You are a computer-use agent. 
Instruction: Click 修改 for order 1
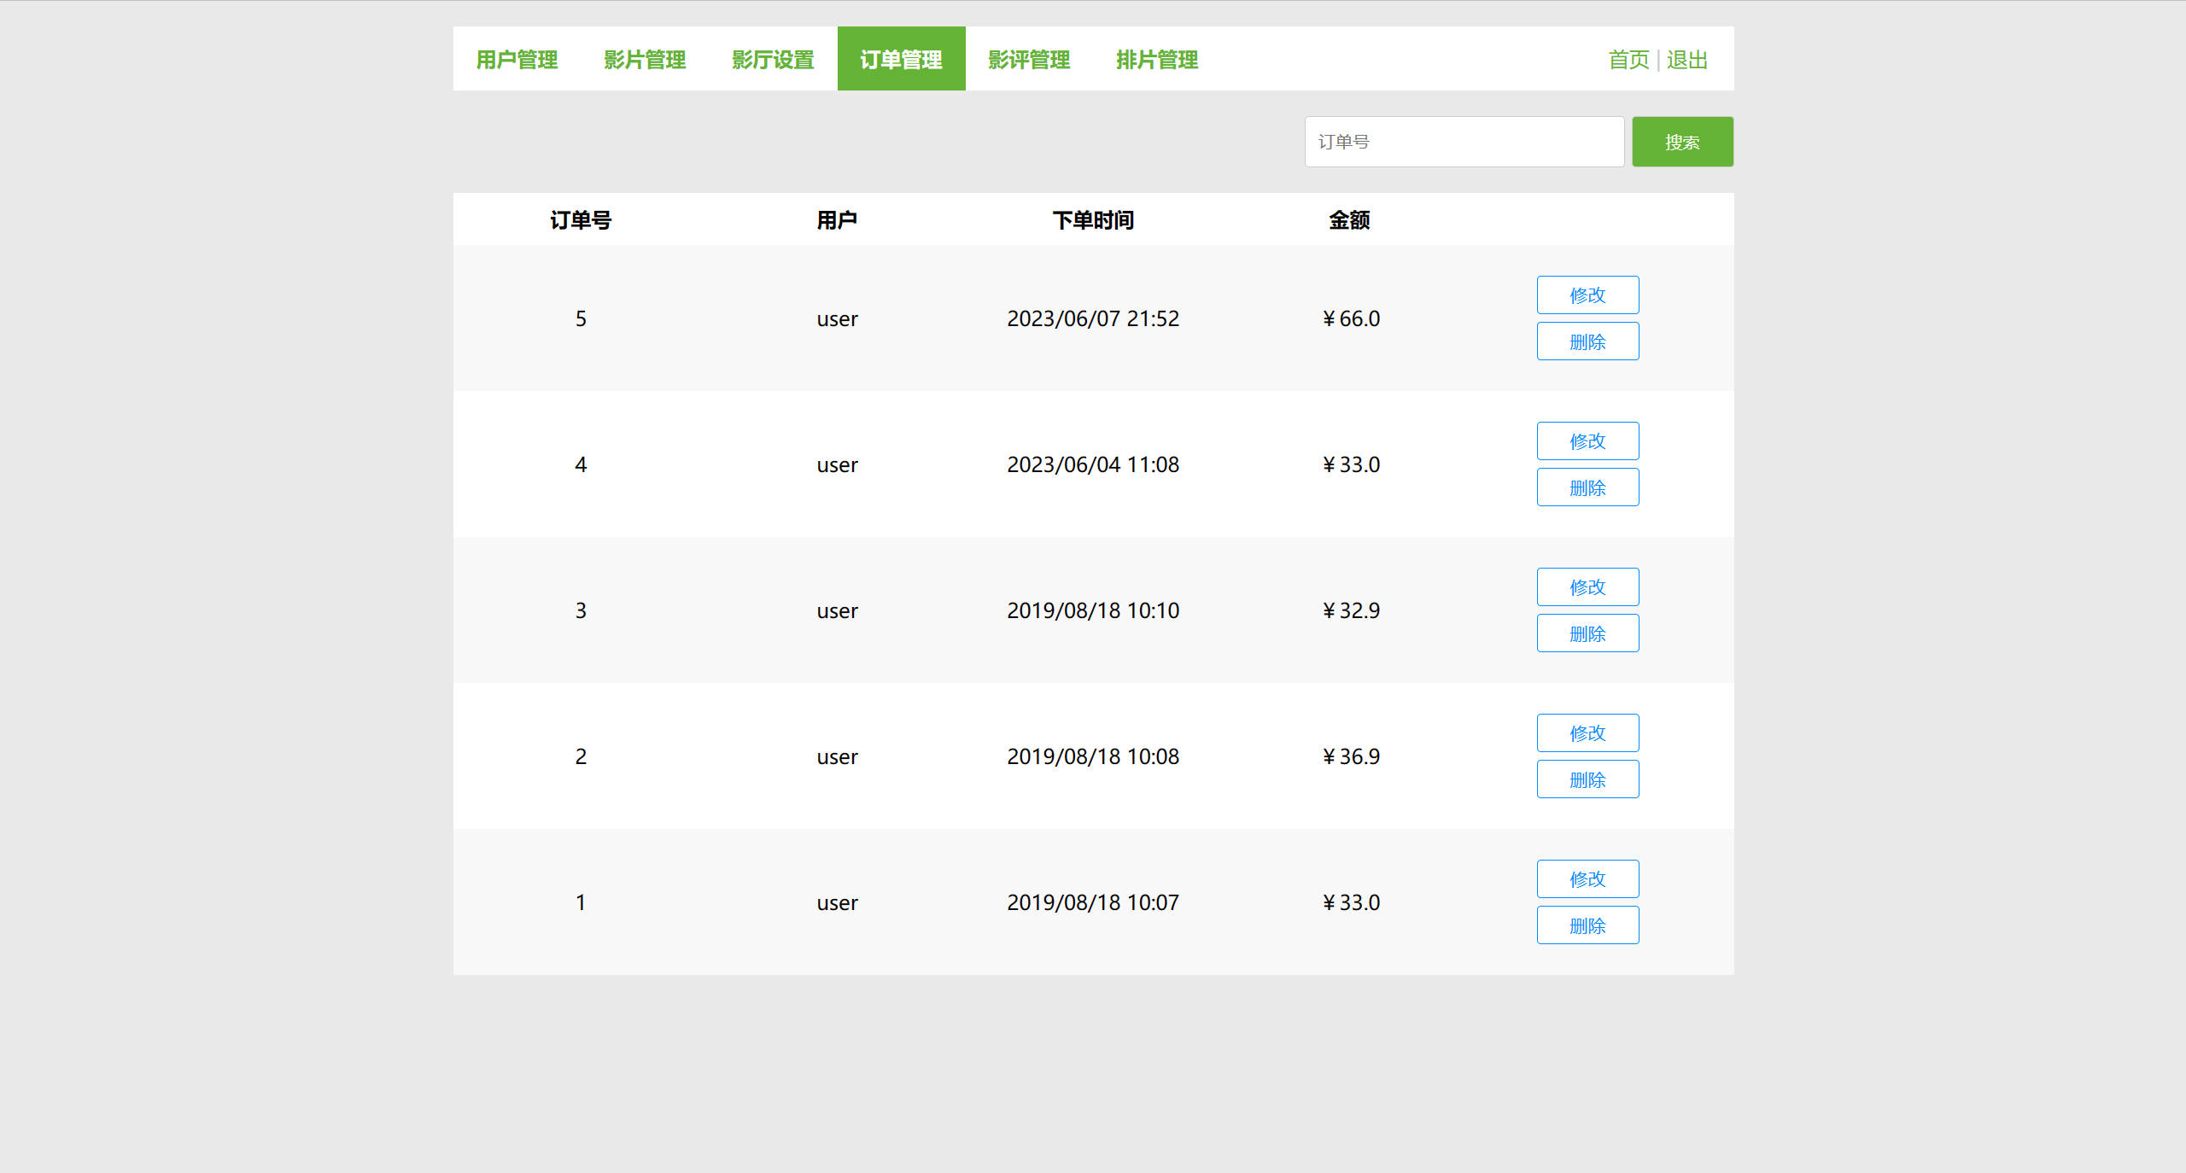[x=1587, y=878]
